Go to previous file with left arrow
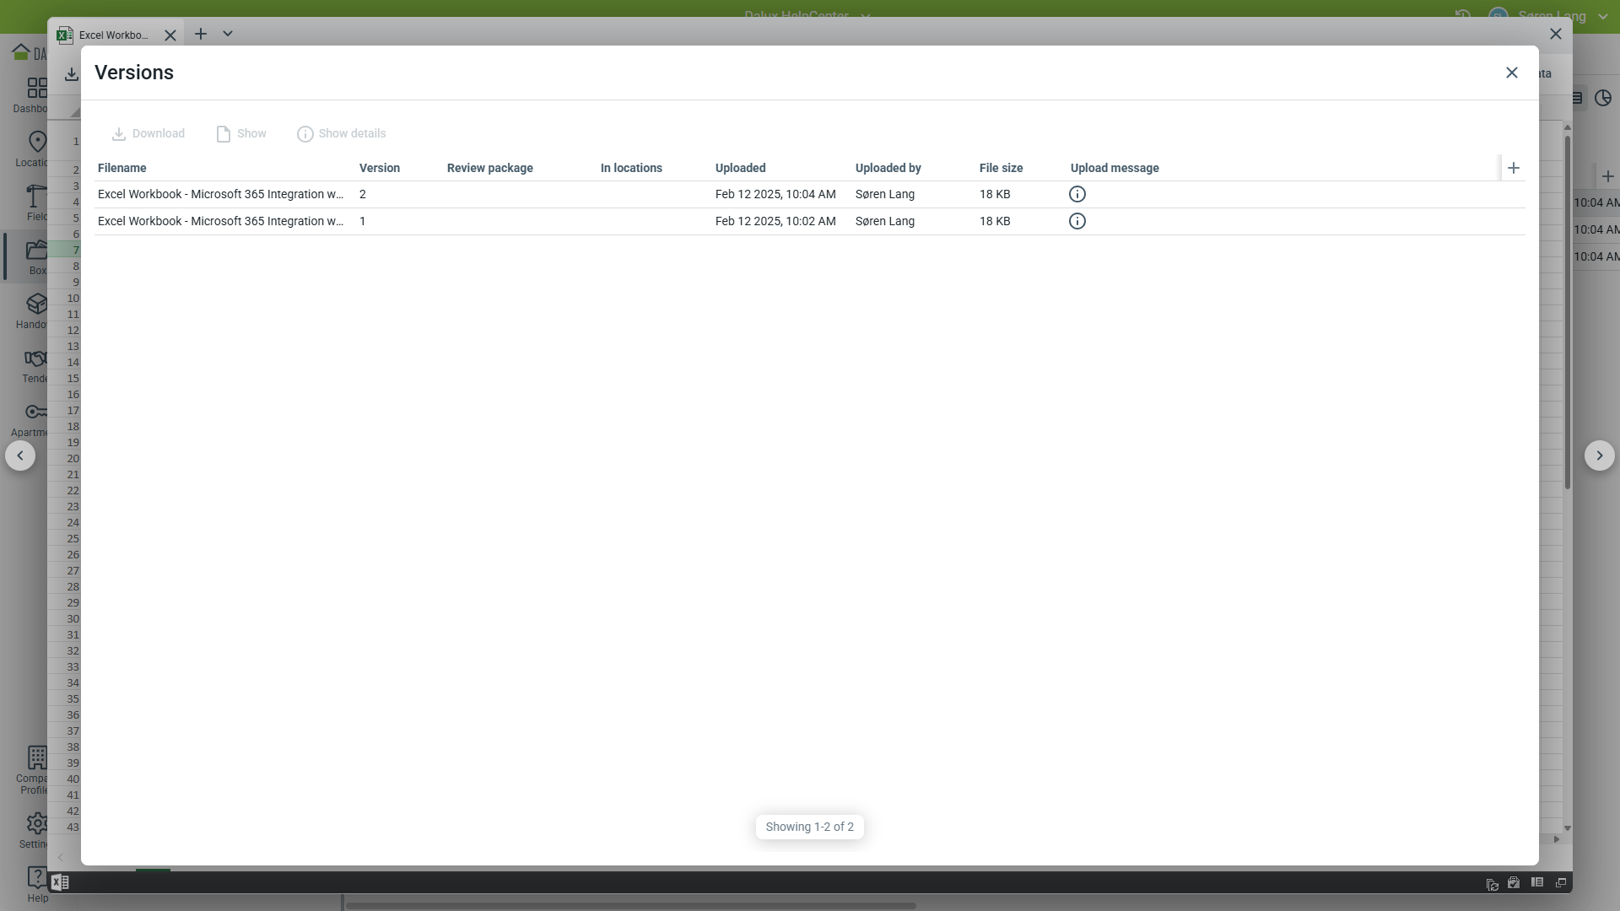 [x=20, y=455]
